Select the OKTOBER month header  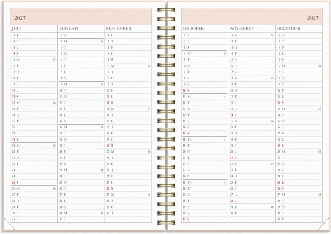click(193, 28)
